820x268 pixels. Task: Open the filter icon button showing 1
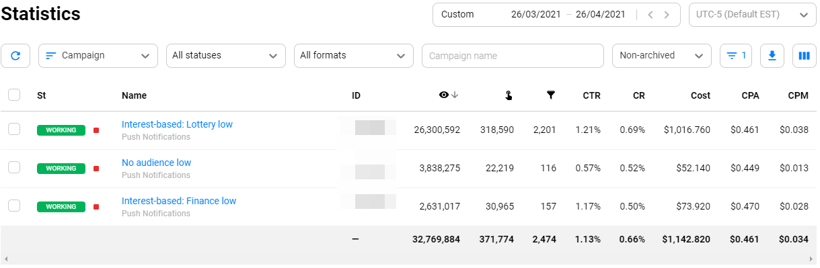pyautogui.click(x=736, y=56)
